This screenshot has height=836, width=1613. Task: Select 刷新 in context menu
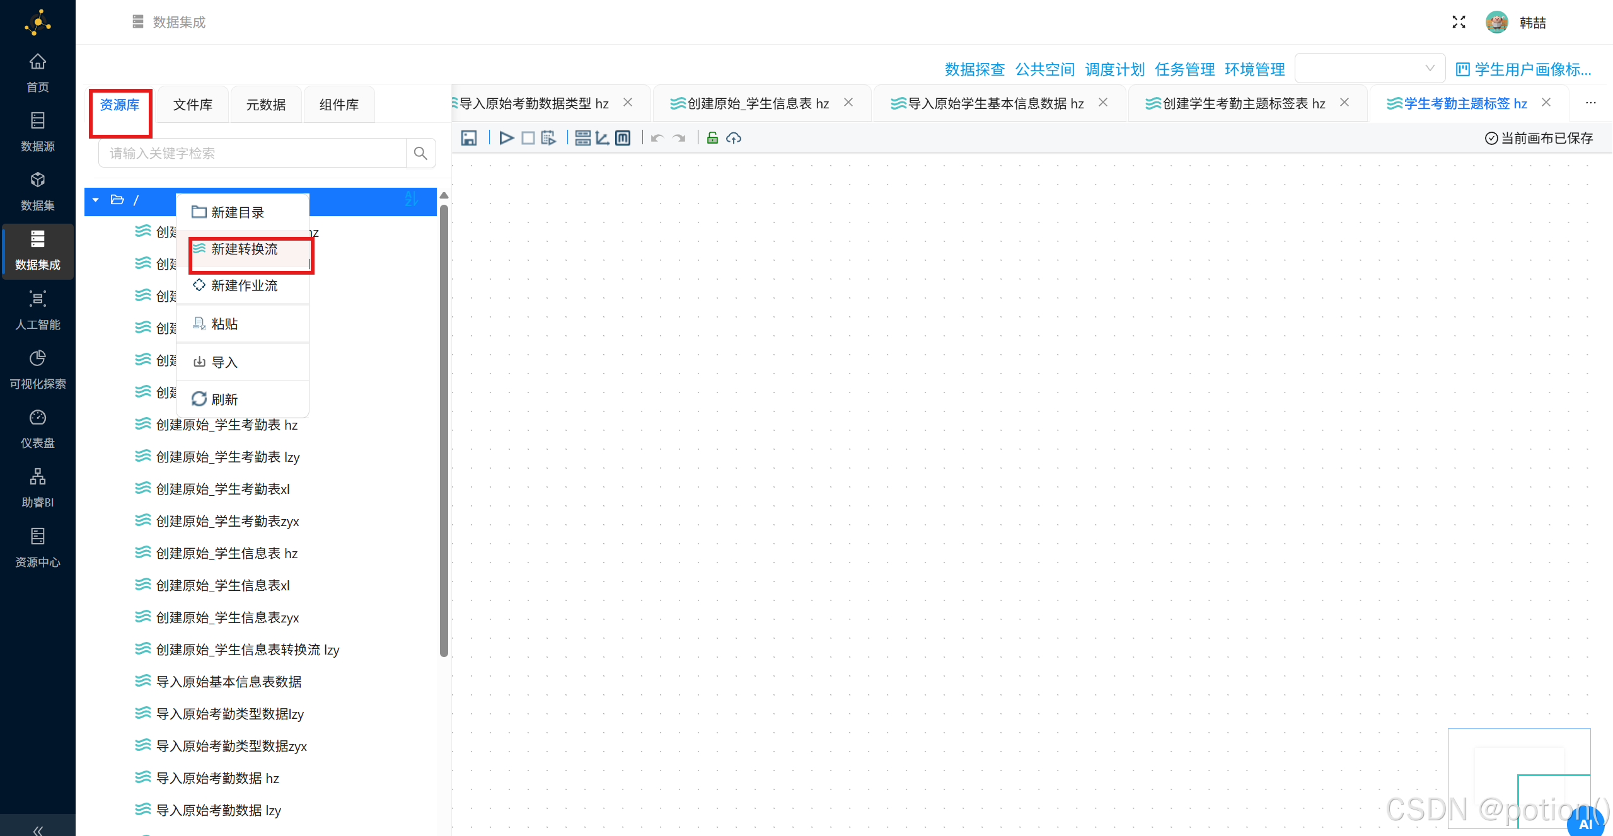pos(243,399)
